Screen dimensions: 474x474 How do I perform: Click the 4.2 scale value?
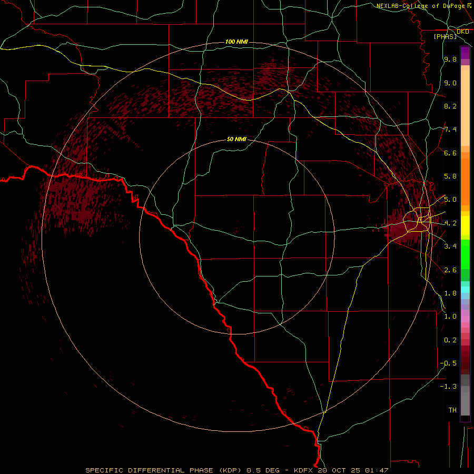(450, 223)
